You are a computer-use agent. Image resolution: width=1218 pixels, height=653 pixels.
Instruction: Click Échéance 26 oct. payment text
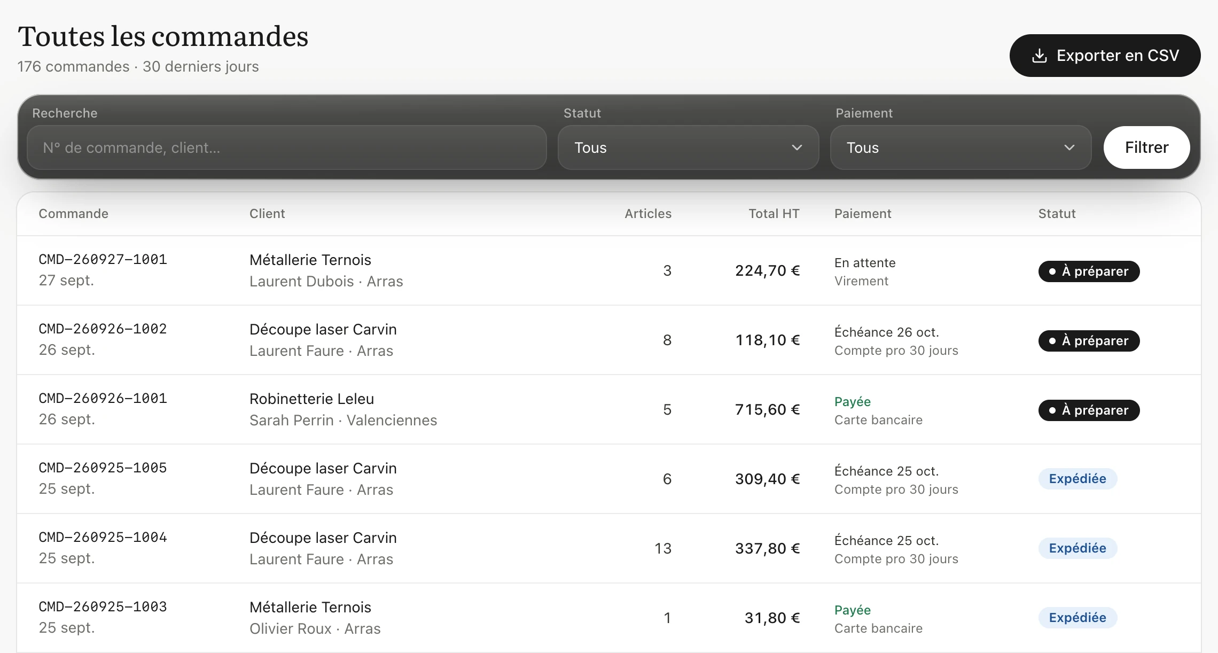click(887, 332)
